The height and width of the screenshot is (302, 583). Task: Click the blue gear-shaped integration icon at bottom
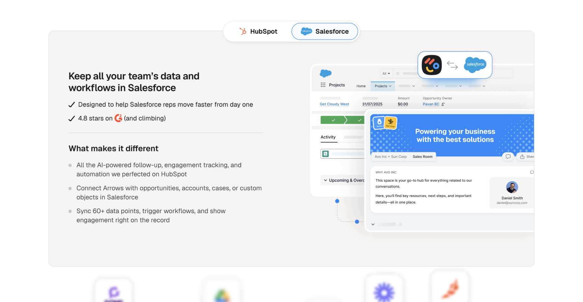[384, 292]
